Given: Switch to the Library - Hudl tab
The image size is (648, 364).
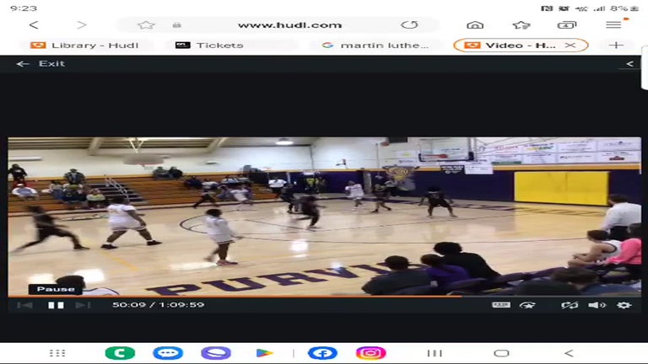Looking at the screenshot, I should 84,45.
